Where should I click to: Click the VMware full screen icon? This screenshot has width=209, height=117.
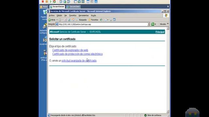pos(83,1)
